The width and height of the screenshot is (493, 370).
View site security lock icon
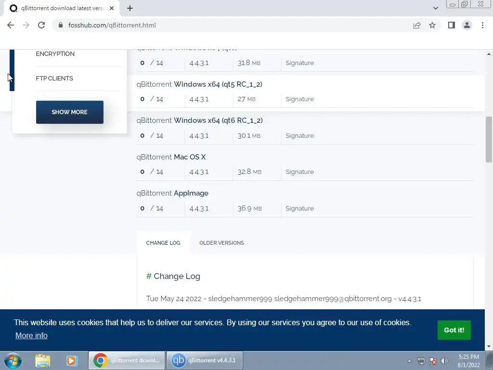61,25
